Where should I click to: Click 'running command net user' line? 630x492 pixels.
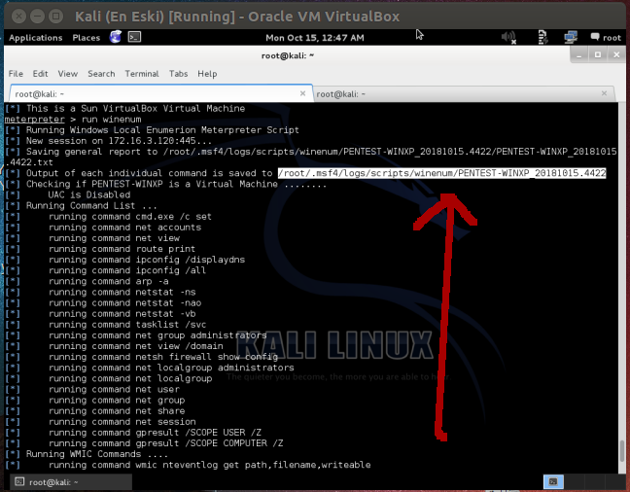point(114,390)
